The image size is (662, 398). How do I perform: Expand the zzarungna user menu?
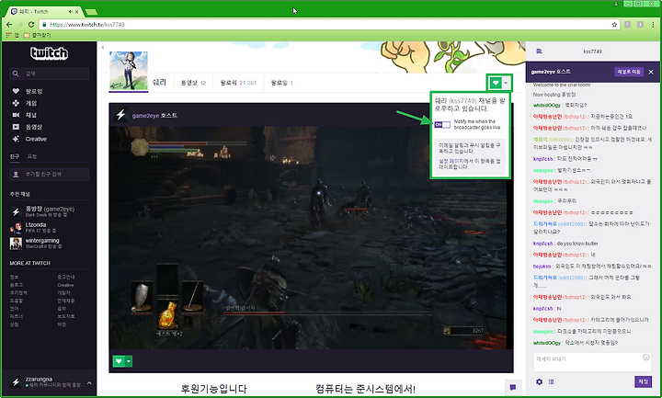tap(89, 382)
